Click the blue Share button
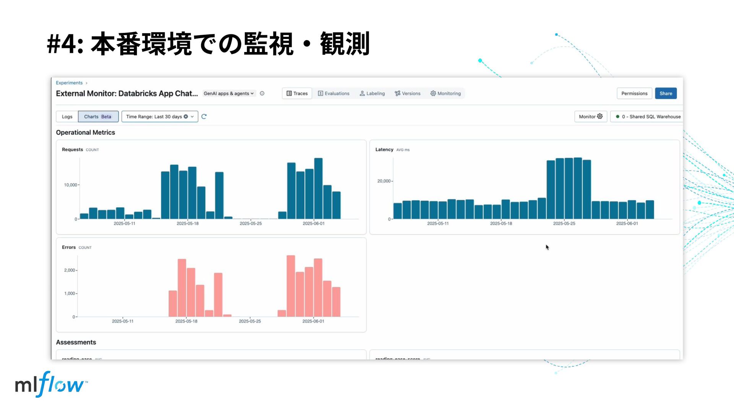 click(x=666, y=93)
